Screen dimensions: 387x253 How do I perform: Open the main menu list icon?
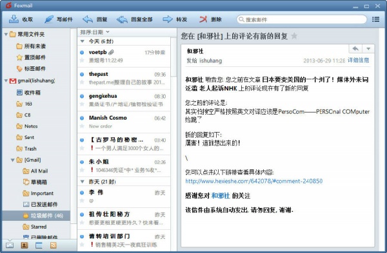pyautogui.click(x=375, y=19)
